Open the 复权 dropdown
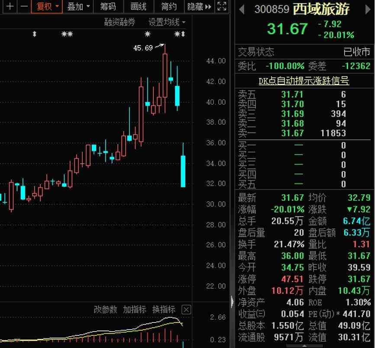The image size is (375, 348). tap(47, 6)
